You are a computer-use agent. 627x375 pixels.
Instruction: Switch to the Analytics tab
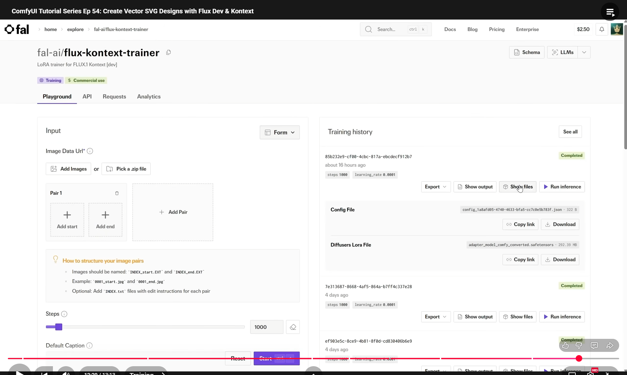149,97
